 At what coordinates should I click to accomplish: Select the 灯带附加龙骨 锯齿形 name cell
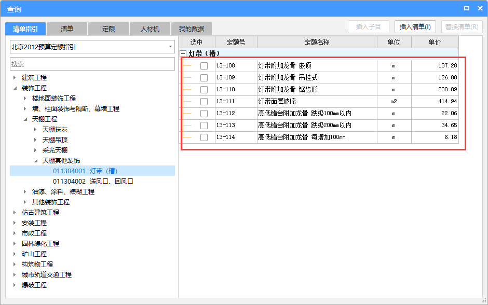(317, 90)
